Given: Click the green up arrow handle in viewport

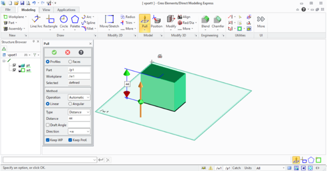Looking at the screenshot, I should [126, 73].
